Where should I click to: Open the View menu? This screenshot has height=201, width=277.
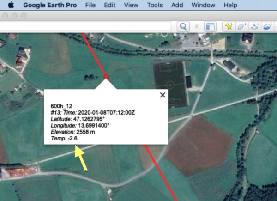pos(131,5)
